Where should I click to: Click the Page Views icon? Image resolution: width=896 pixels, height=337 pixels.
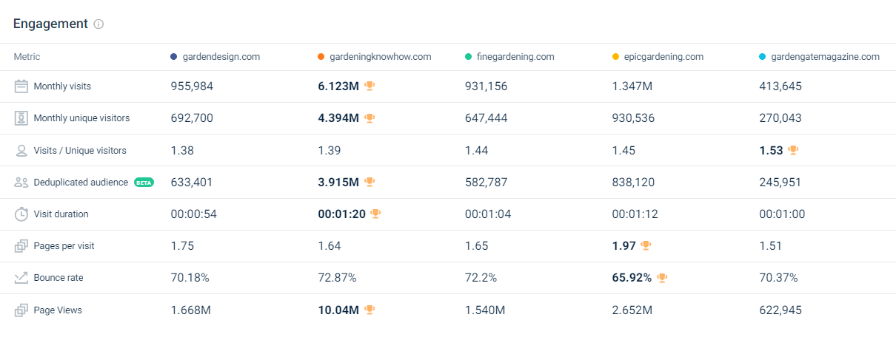point(21,310)
